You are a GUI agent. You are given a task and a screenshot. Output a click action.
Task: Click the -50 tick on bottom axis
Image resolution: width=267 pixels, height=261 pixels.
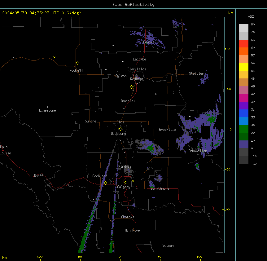tap(79, 257)
